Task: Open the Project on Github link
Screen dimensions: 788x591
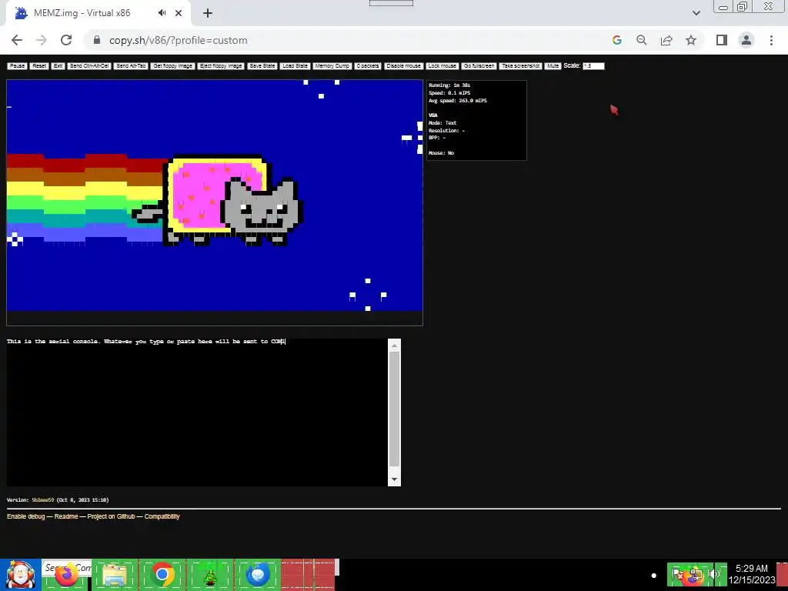Action: point(111,516)
